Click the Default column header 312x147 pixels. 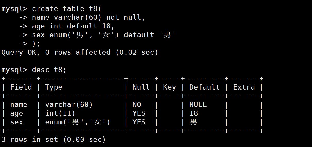[204, 87]
